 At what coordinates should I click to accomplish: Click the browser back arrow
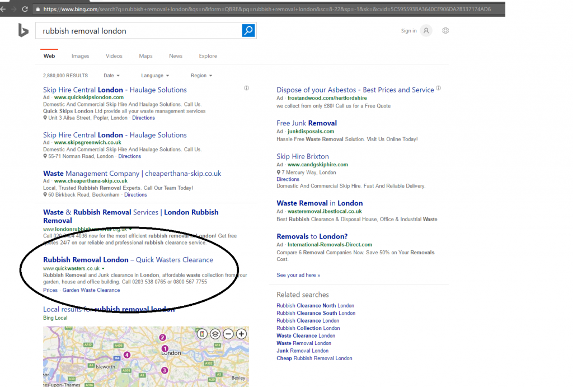coord(3,9)
